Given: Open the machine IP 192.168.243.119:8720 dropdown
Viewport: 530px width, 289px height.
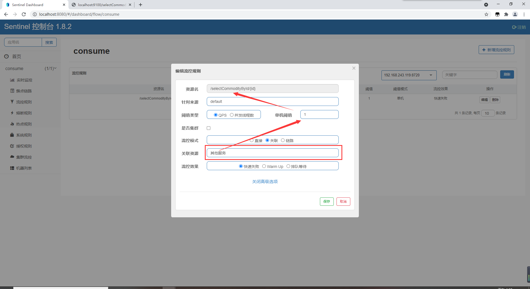Looking at the screenshot, I should 409,75.
